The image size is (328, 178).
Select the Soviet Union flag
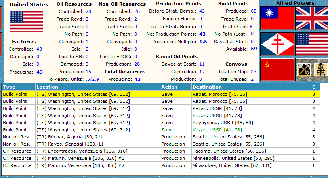[278, 70]
